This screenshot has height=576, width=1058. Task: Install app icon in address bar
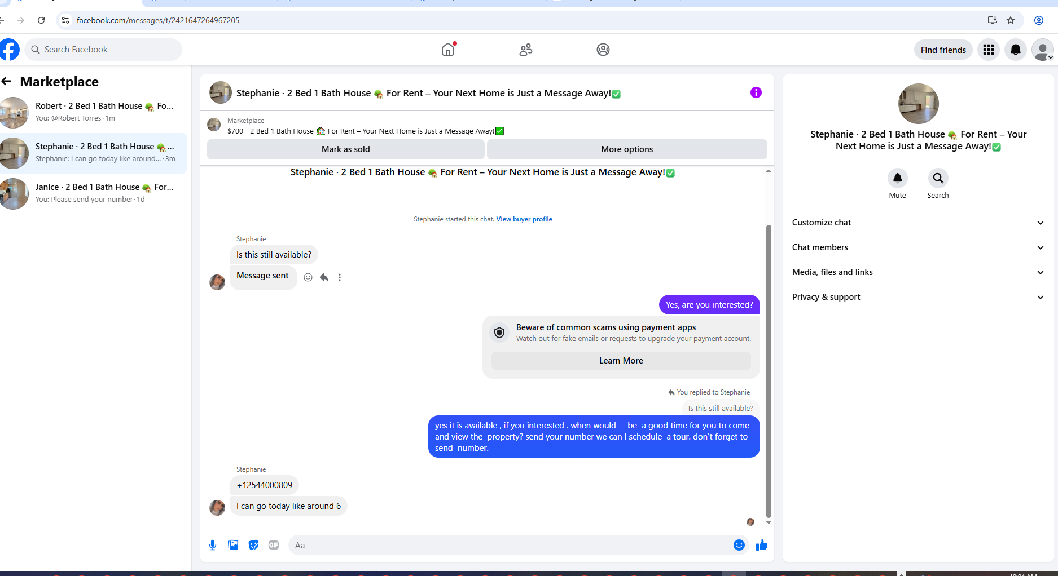[993, 20]
